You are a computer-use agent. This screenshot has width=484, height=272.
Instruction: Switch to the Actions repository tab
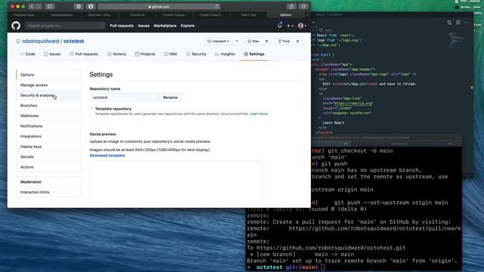(x=116, y=54)
